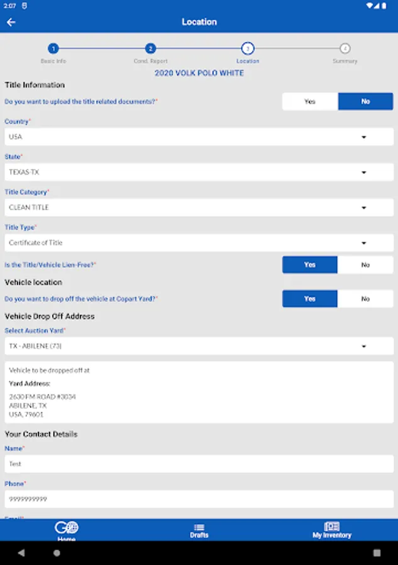The image size is (398, 565).
Task: Select No for Lien-Free question
Action: click(x=365, y=265)
